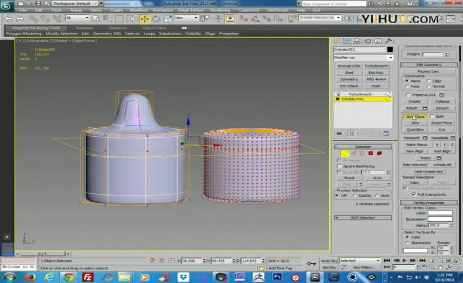Toggle the Full Interactivity checkbox
This screenshot has height=283, width=463.
[x=414, y=194]
